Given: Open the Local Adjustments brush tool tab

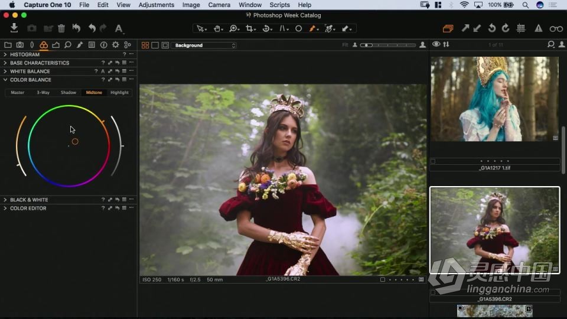Looking at the screenshot, I should pyautogui.click(x=80, y=45).
